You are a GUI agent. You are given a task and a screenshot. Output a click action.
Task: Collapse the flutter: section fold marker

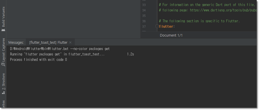[x=157, y=26]
